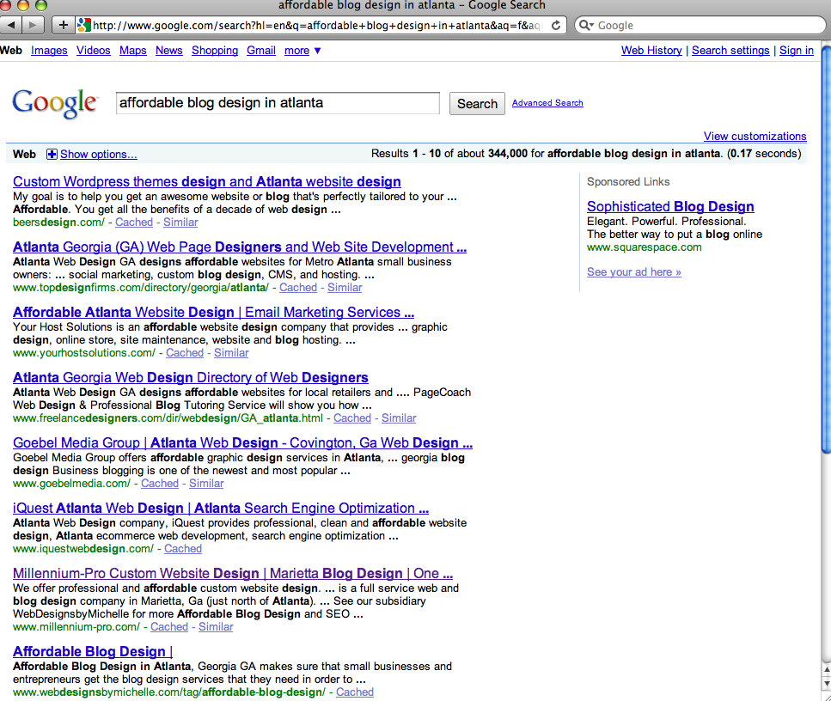Open Custom Wordpress themes design result

click(207, 182)
